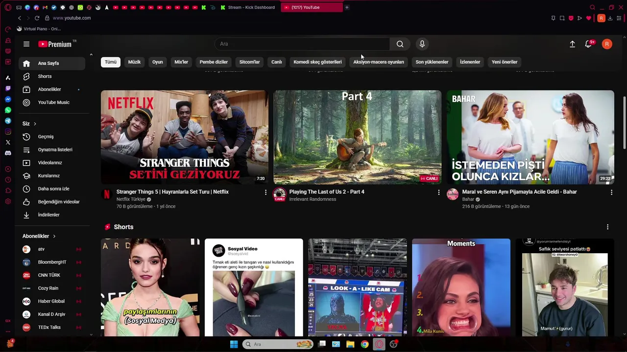Screen dimensions: 627x352
Task: Open the YouTube notifications bell
Action: coord(589,44)
